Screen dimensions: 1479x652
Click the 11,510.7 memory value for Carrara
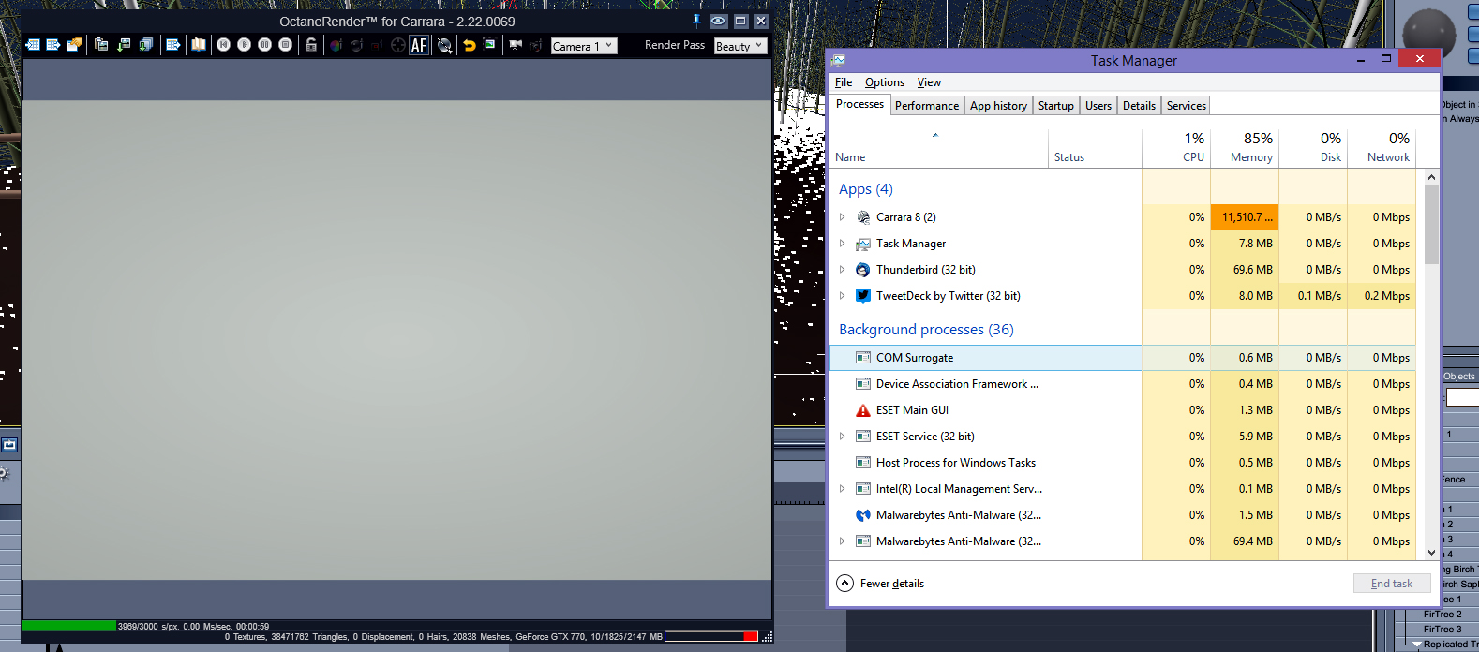[1245, 217]
